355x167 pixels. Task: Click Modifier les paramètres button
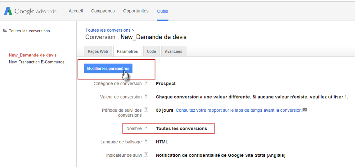108,68
